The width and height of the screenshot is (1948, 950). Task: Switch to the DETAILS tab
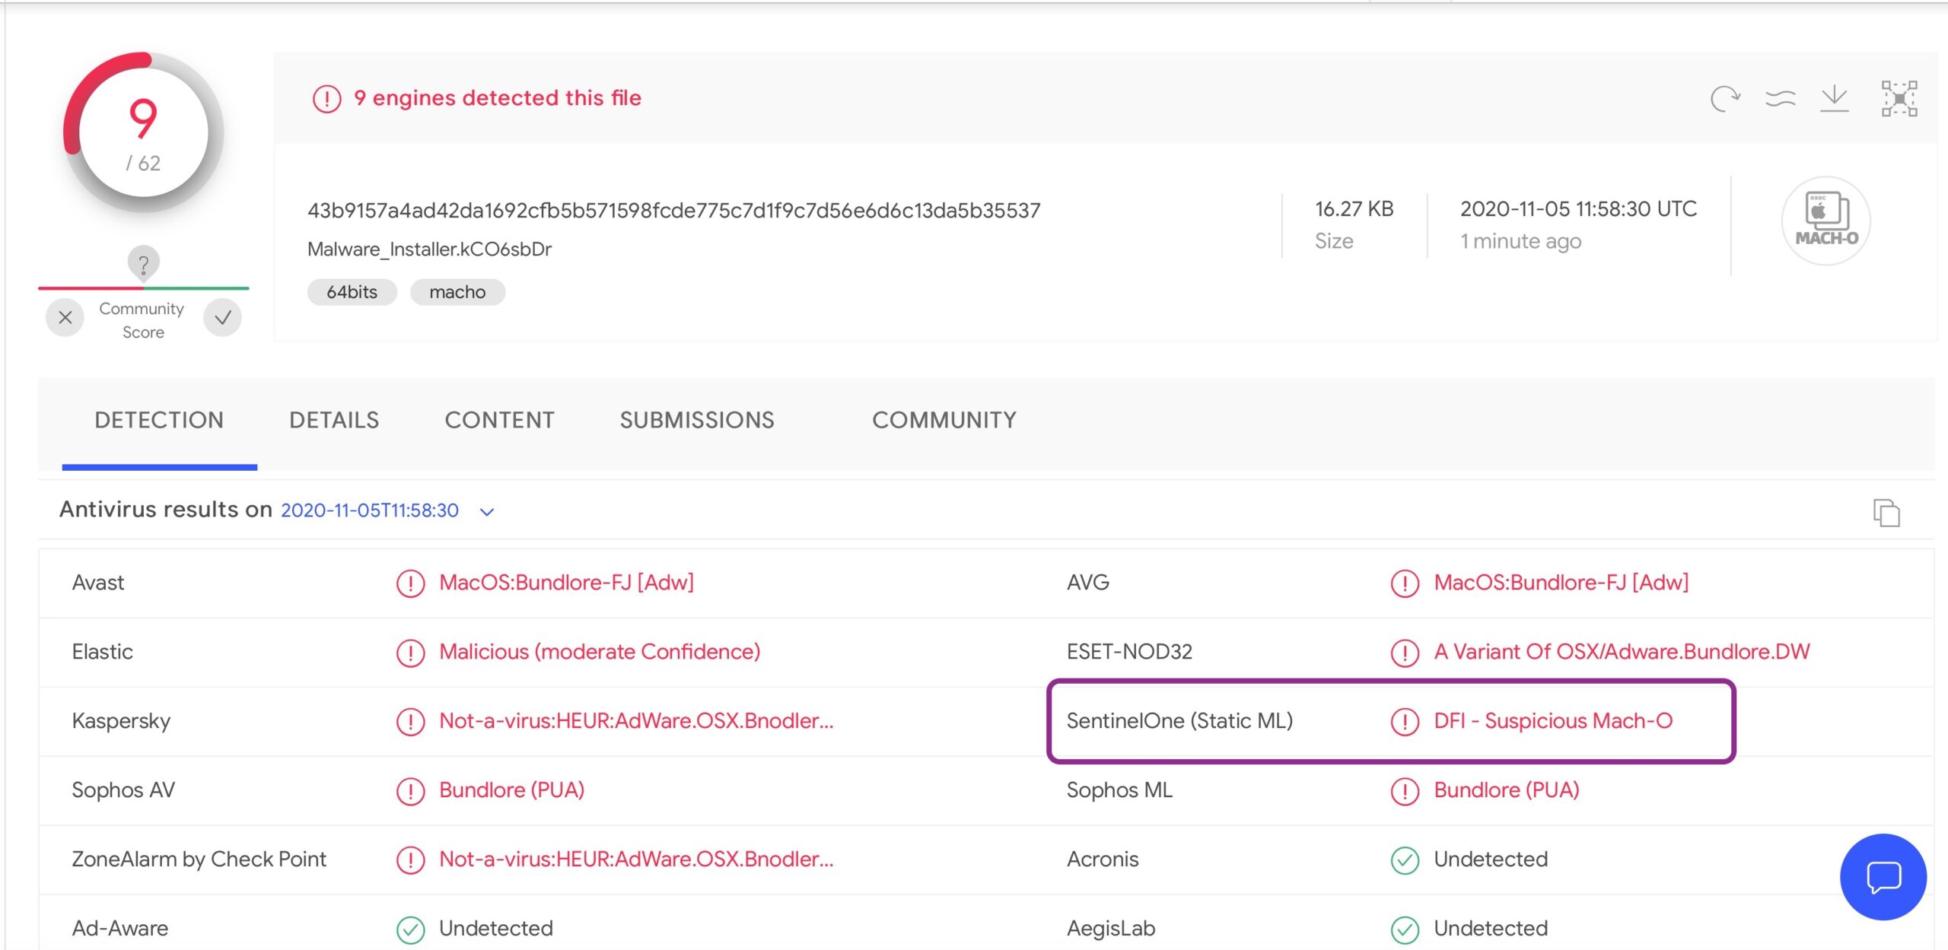tap(334, 420)
